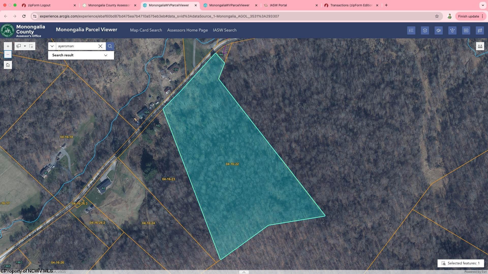Click address number 125 on map
Viewport: 488px width, 274px height.
[x=175, y=70]
